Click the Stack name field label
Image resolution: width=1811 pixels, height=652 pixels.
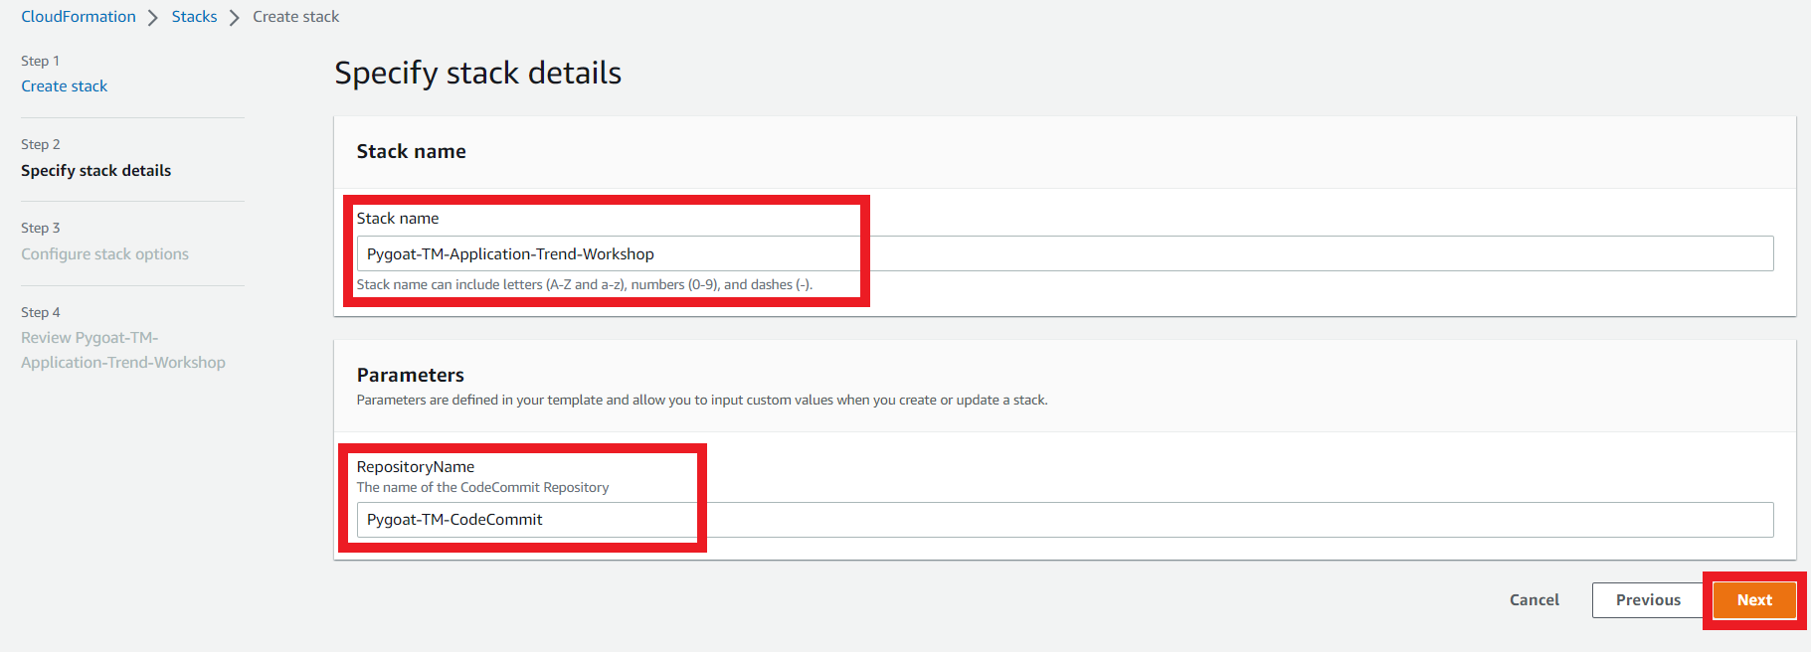coord(398,219)
